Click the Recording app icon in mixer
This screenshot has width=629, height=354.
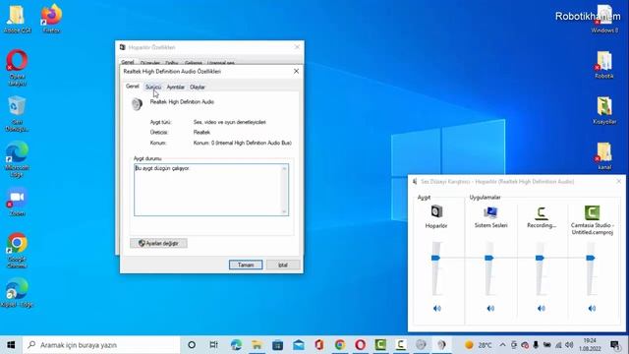[x=541, y=212]
